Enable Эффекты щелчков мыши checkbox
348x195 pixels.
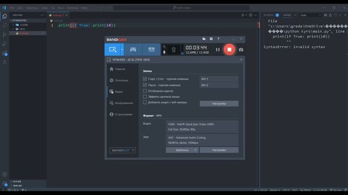[x=145, y=96]
